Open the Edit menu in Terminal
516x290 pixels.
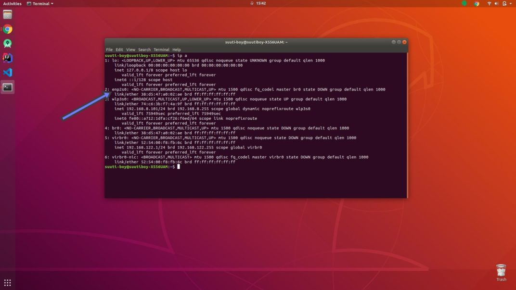[x=119, y=49]
